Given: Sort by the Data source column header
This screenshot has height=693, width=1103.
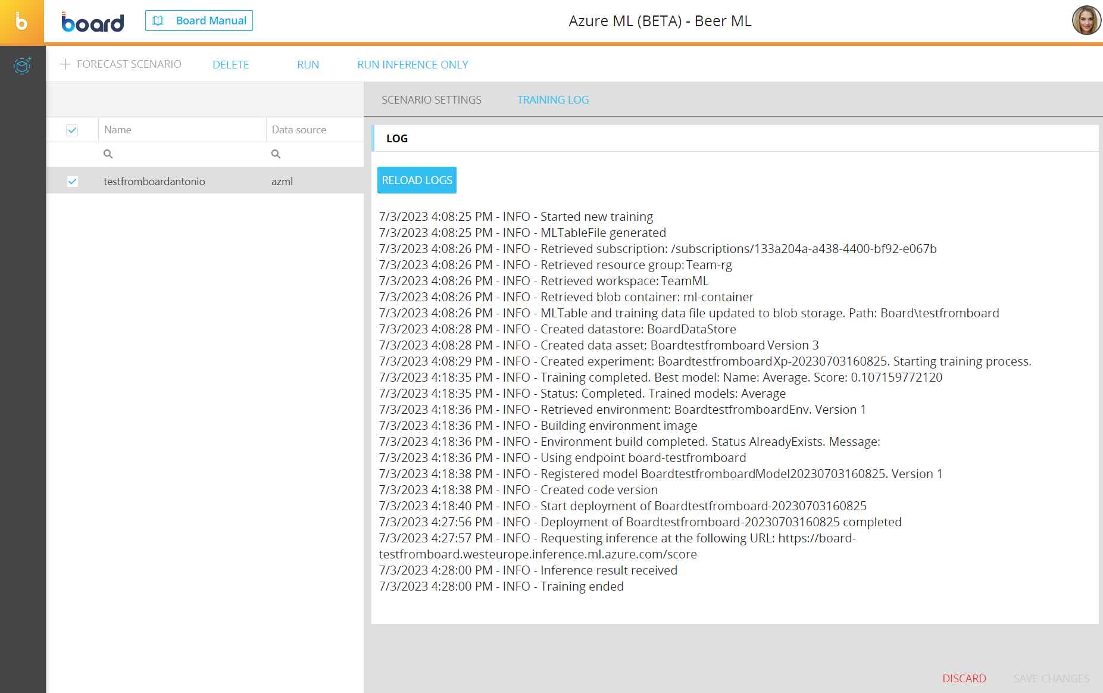Looking at the screenshot, I should click(299, 130).
